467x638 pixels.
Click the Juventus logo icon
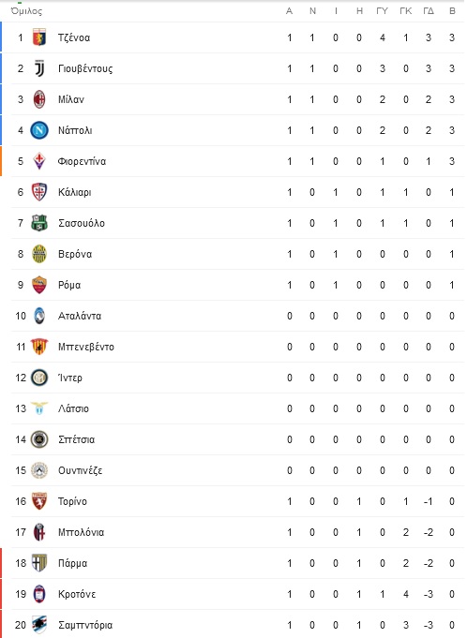pyautogui.click(x=39, y=68)
